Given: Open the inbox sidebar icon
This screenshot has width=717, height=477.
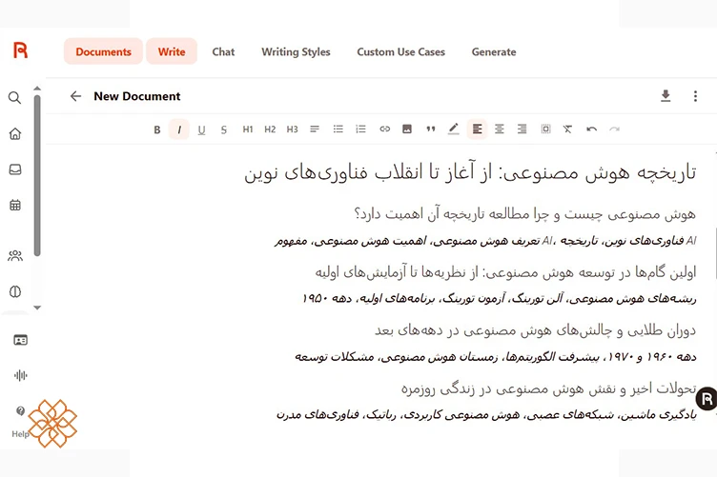Looking at the screenshot, I should pos(15,169).
